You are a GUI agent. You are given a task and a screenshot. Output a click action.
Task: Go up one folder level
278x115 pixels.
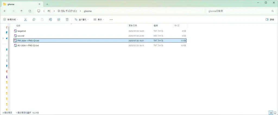(21, 11)
